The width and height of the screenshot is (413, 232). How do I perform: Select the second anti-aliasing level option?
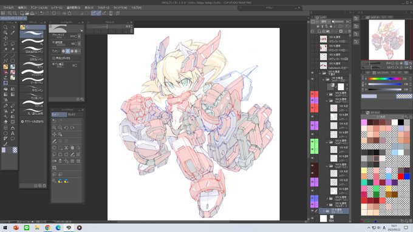coord(67,51)
